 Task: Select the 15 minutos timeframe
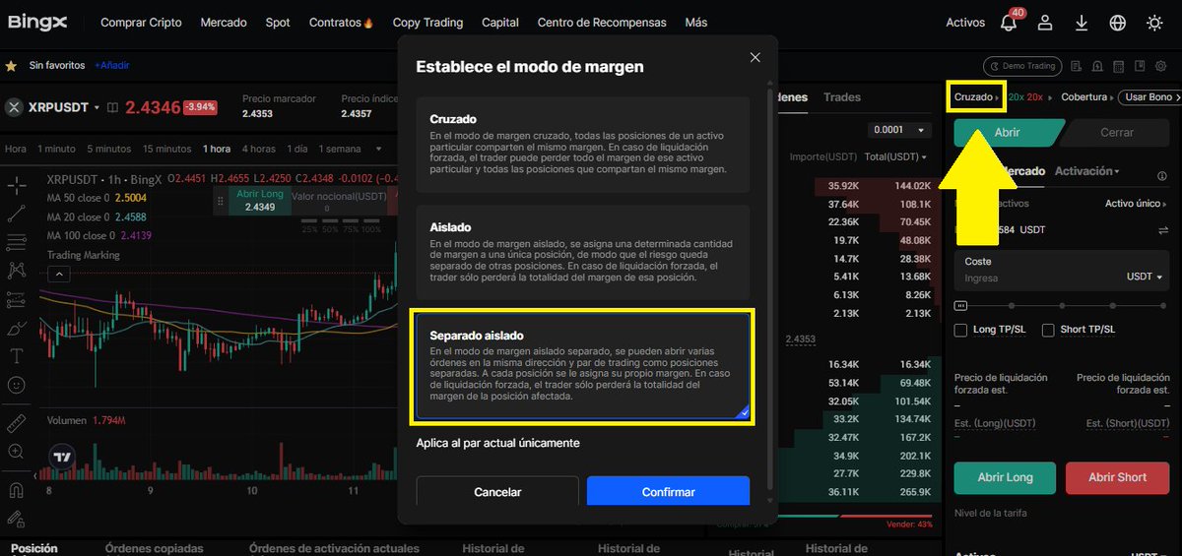(x=167, y=149)
